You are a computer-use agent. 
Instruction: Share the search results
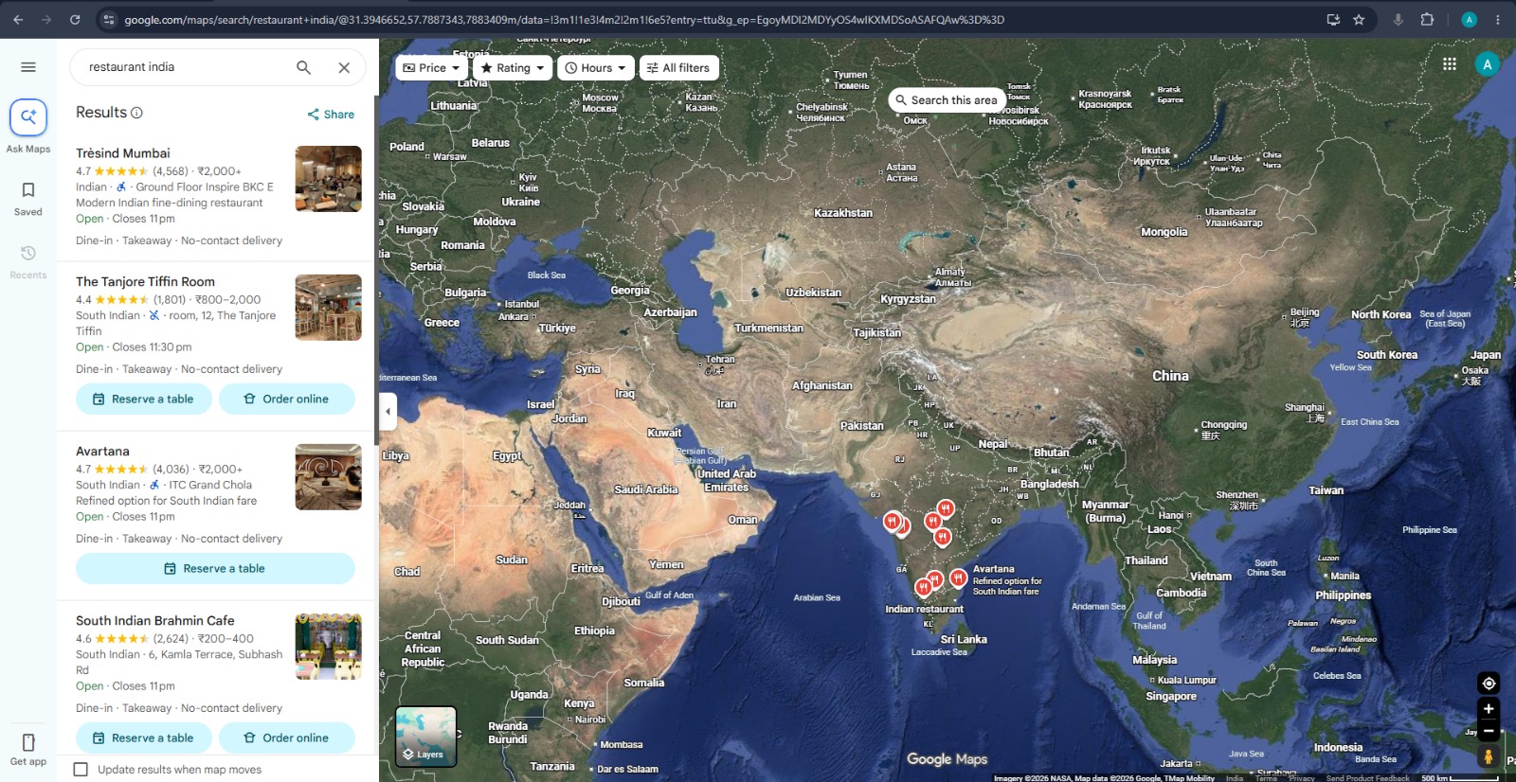coord(331,115)
